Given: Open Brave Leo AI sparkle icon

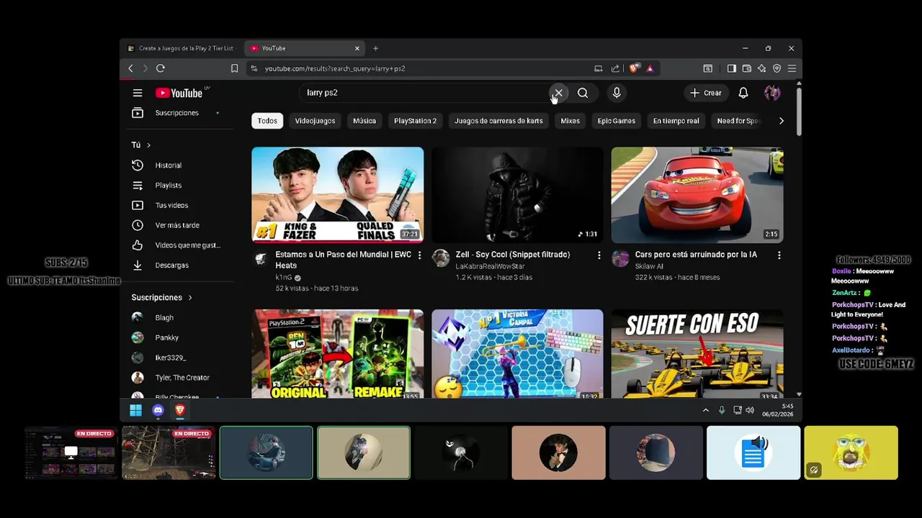Looking at the screenshot, I should point(761,68).
